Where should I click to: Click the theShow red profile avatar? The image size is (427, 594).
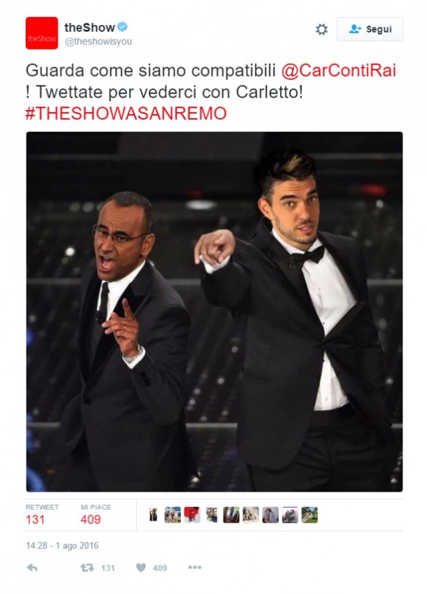[41, 33]
